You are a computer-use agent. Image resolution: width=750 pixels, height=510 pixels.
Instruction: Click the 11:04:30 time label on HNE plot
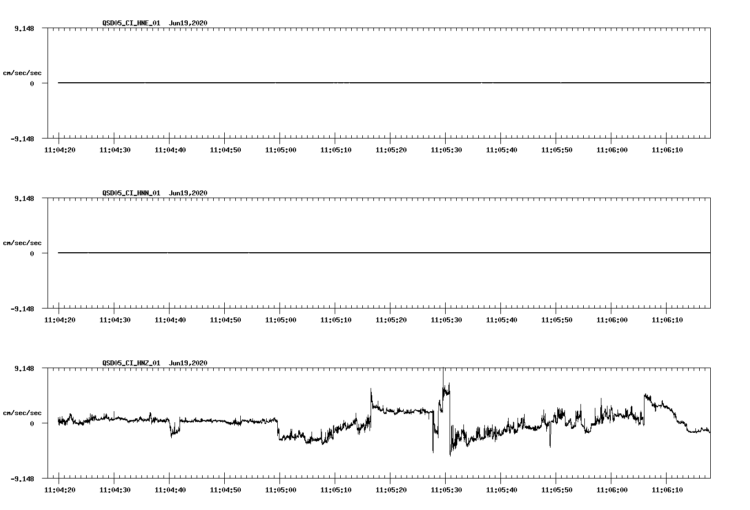tap(115, 150)
